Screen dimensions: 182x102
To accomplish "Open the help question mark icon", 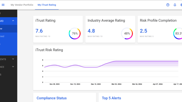I will (168, 5).
